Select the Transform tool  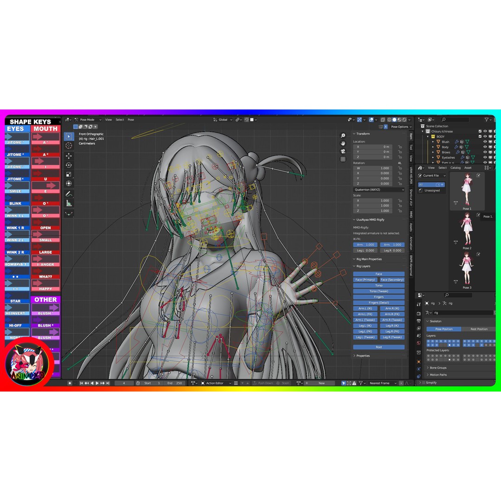(x=69, y=183)
